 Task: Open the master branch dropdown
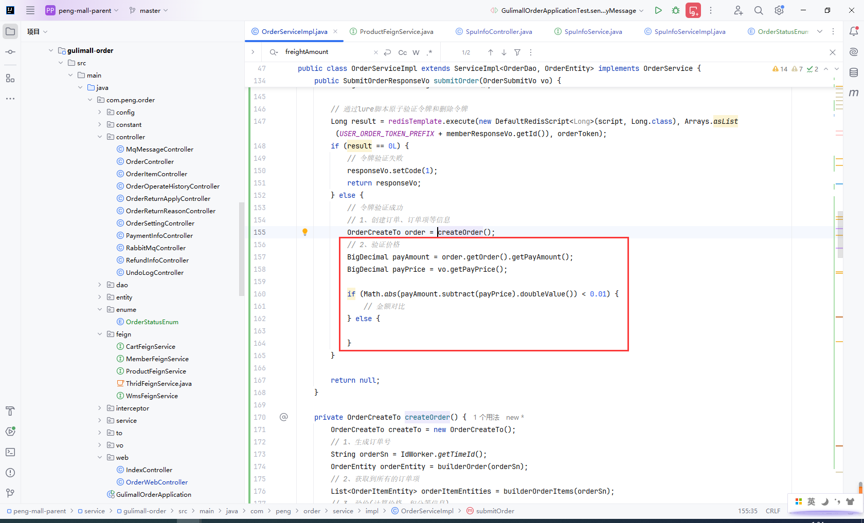pos(149,10)
